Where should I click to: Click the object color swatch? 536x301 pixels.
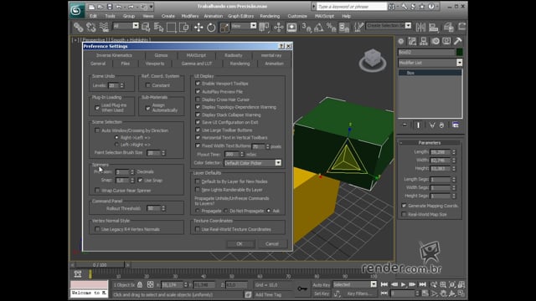(x=460, y=52)
